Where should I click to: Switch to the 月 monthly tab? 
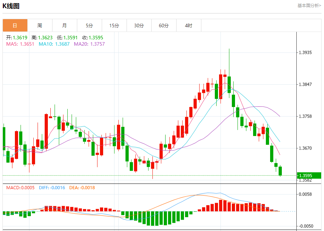[x=65, y=26]
